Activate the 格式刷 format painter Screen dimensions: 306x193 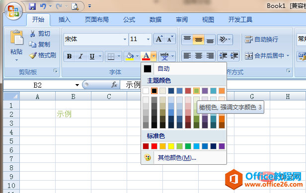coord(43,55)
